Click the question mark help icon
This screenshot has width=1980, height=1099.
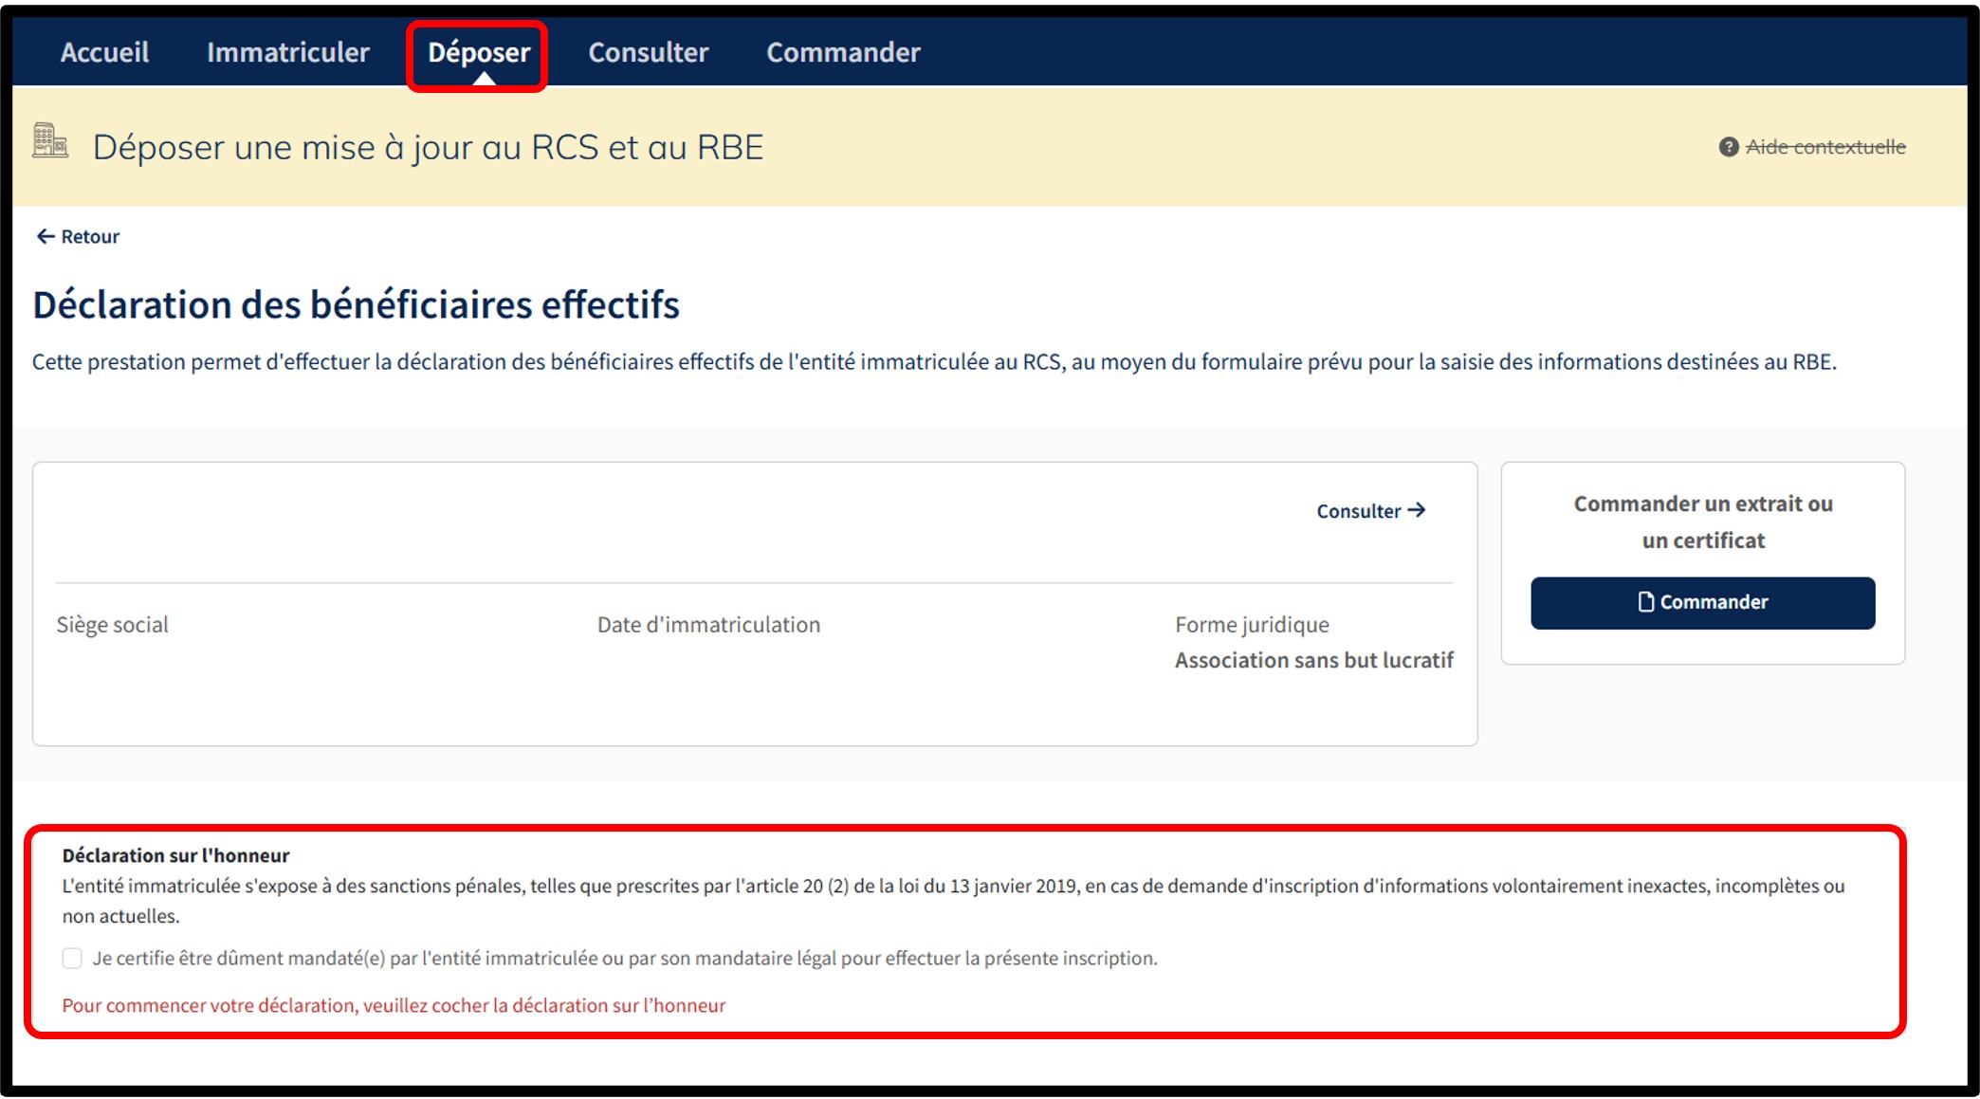tap(1728, 147)
